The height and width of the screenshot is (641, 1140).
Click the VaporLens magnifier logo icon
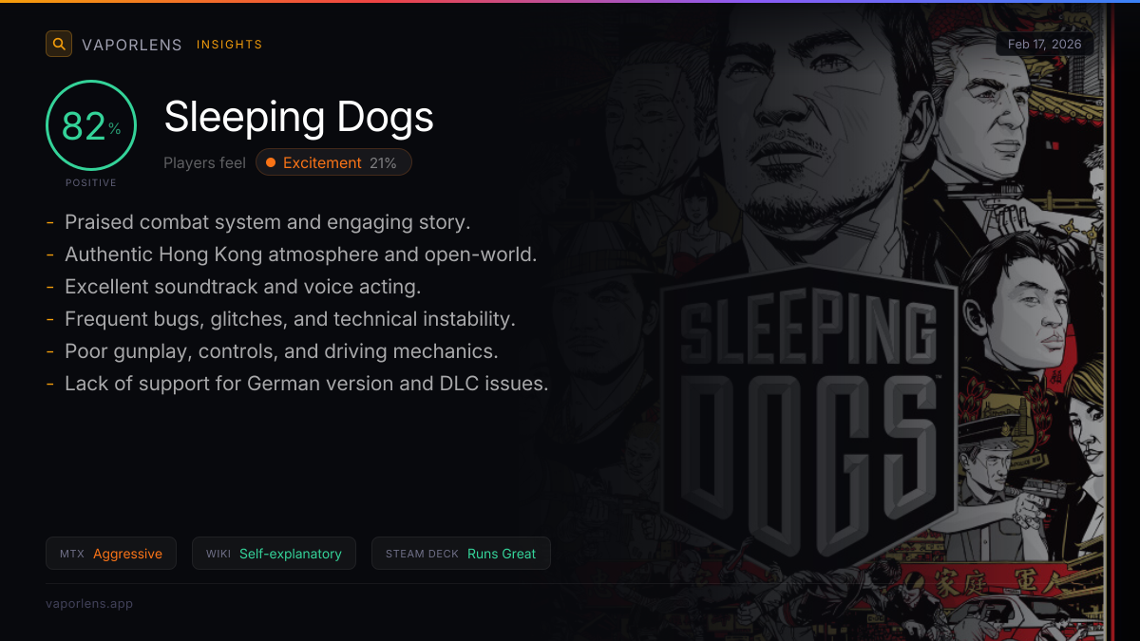tap(59, 44)
